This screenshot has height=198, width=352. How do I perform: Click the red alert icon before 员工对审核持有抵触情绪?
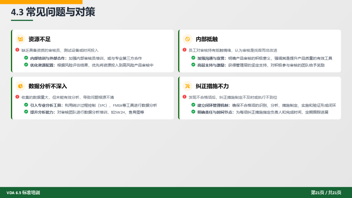[184, 50]
